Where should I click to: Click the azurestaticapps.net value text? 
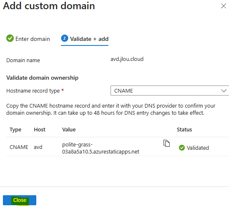tap(101, 148)
